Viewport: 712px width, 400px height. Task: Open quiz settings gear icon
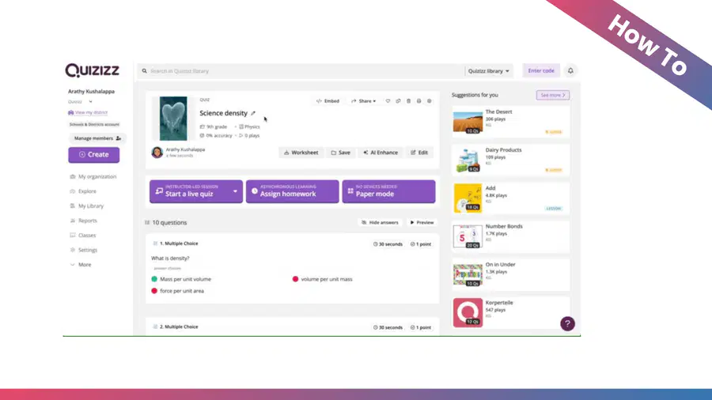tap(429, 101)
